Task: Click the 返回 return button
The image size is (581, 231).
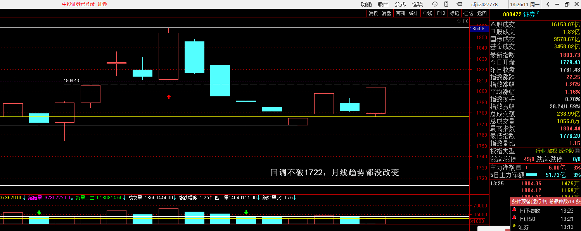Action: 482,13
